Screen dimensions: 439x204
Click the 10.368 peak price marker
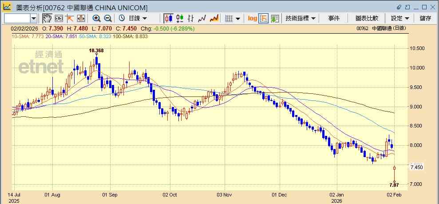(x=96, y=50)
